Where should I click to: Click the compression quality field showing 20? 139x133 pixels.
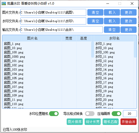(130, 114)
